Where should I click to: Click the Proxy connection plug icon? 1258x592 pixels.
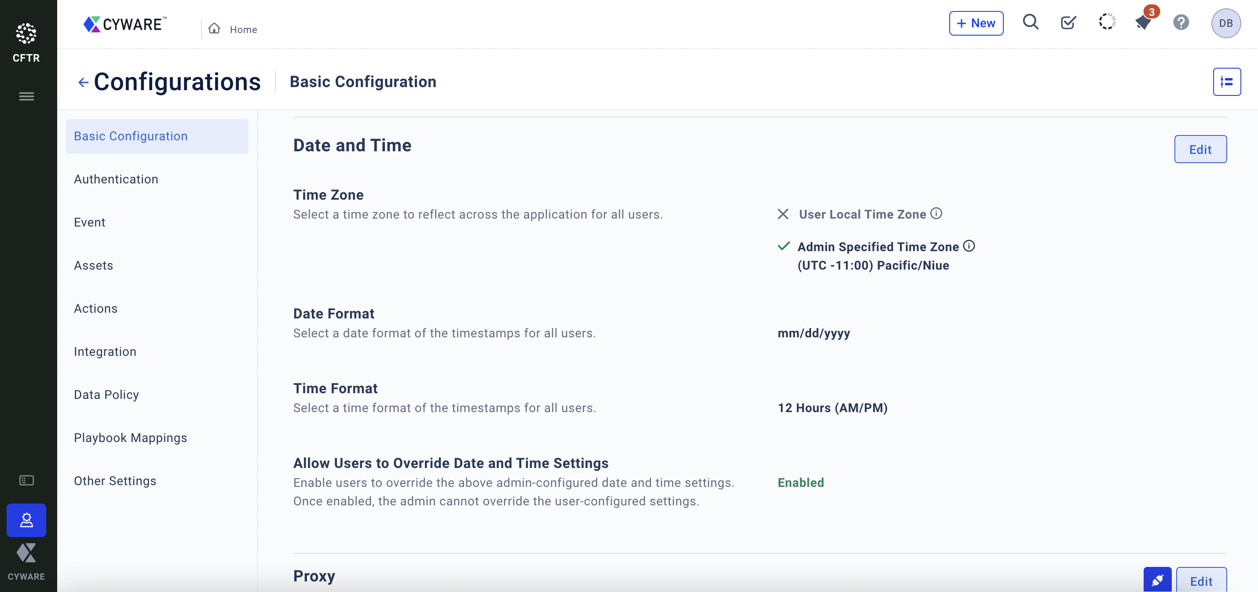coord(1157,580)
